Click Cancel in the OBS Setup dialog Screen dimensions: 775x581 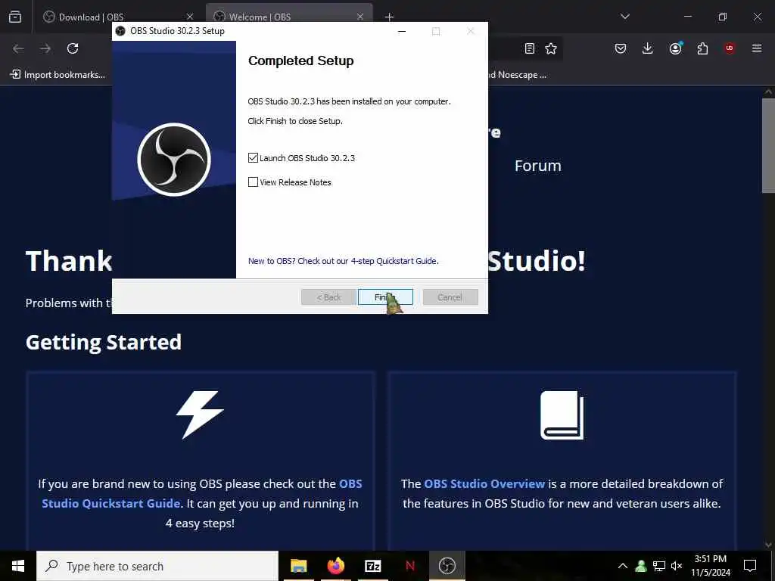(x=450, y=297)
